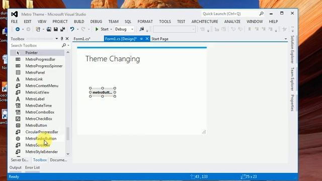322x181 pixels.
Task: Open the DEBUG menu
Action: click(x=96, y=22)
